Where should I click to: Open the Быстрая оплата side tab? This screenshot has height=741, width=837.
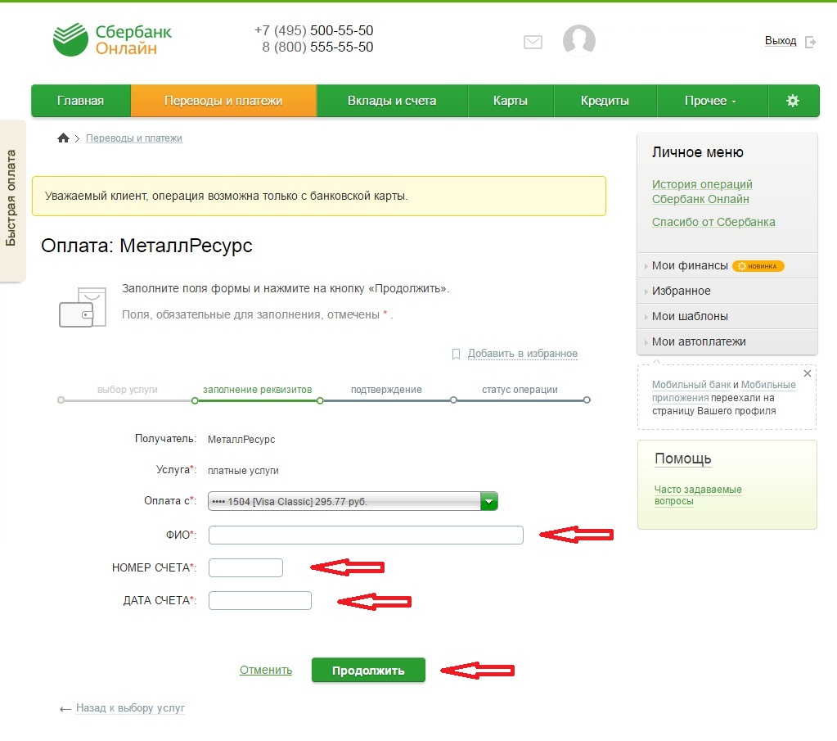pyautogui.click(x=11, y=201)
